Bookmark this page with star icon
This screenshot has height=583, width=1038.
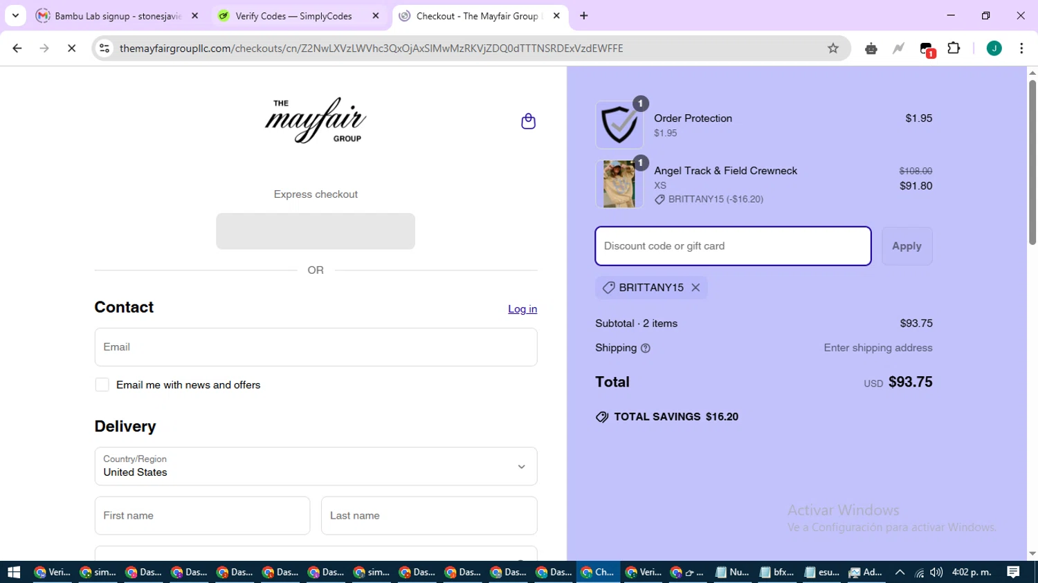[x=833, y=48]
